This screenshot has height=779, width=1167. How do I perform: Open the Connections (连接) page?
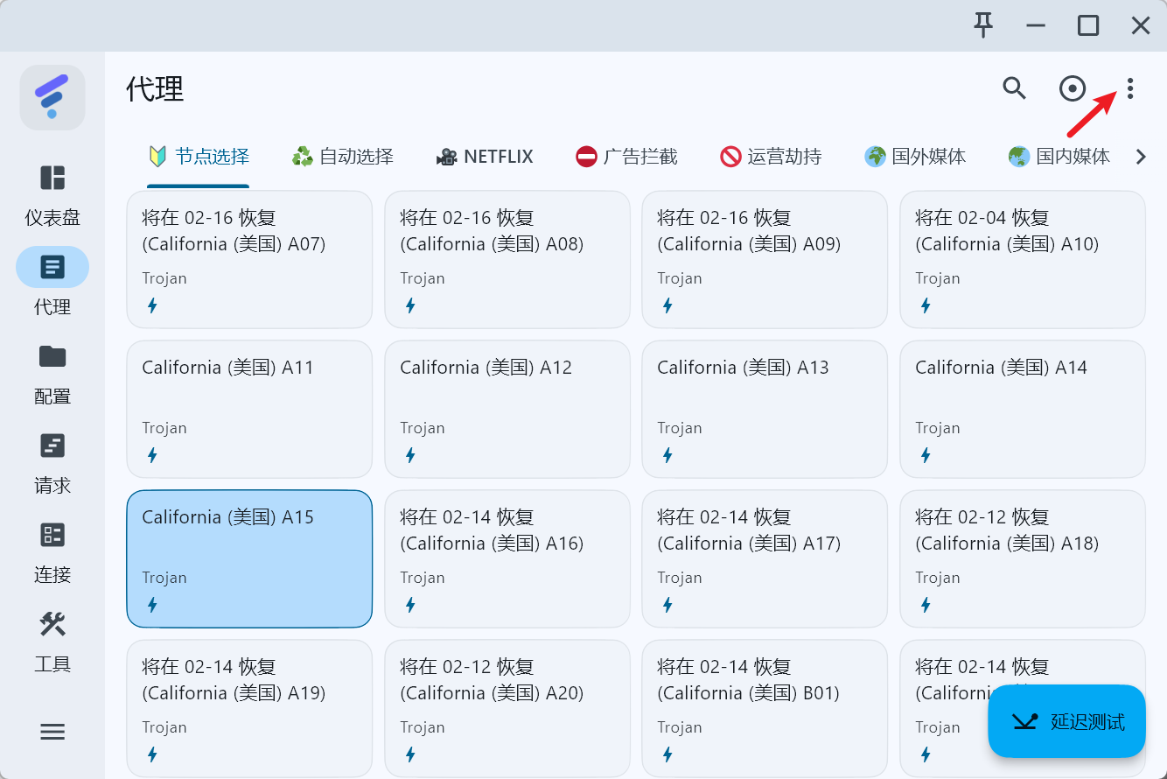coord(52,536)
